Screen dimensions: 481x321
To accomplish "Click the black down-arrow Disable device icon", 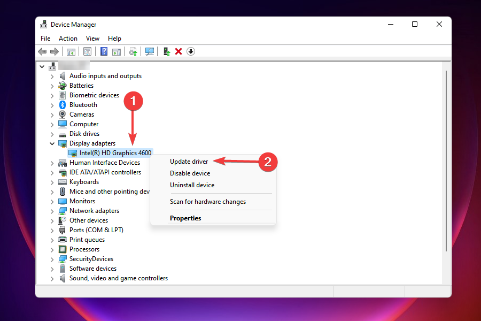I will click(x=190, y=51).
